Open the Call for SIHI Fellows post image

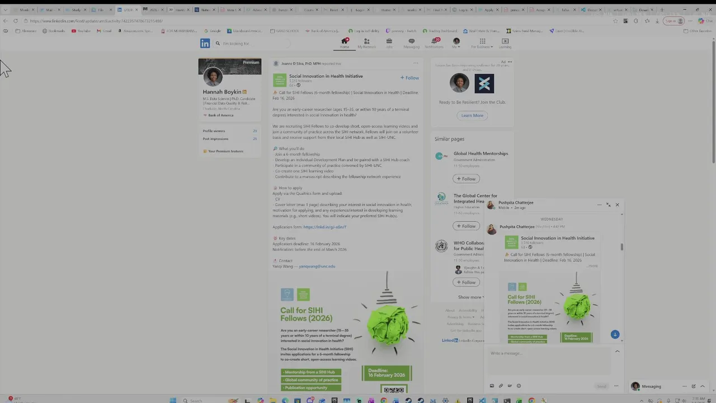(x=346, y=333)
